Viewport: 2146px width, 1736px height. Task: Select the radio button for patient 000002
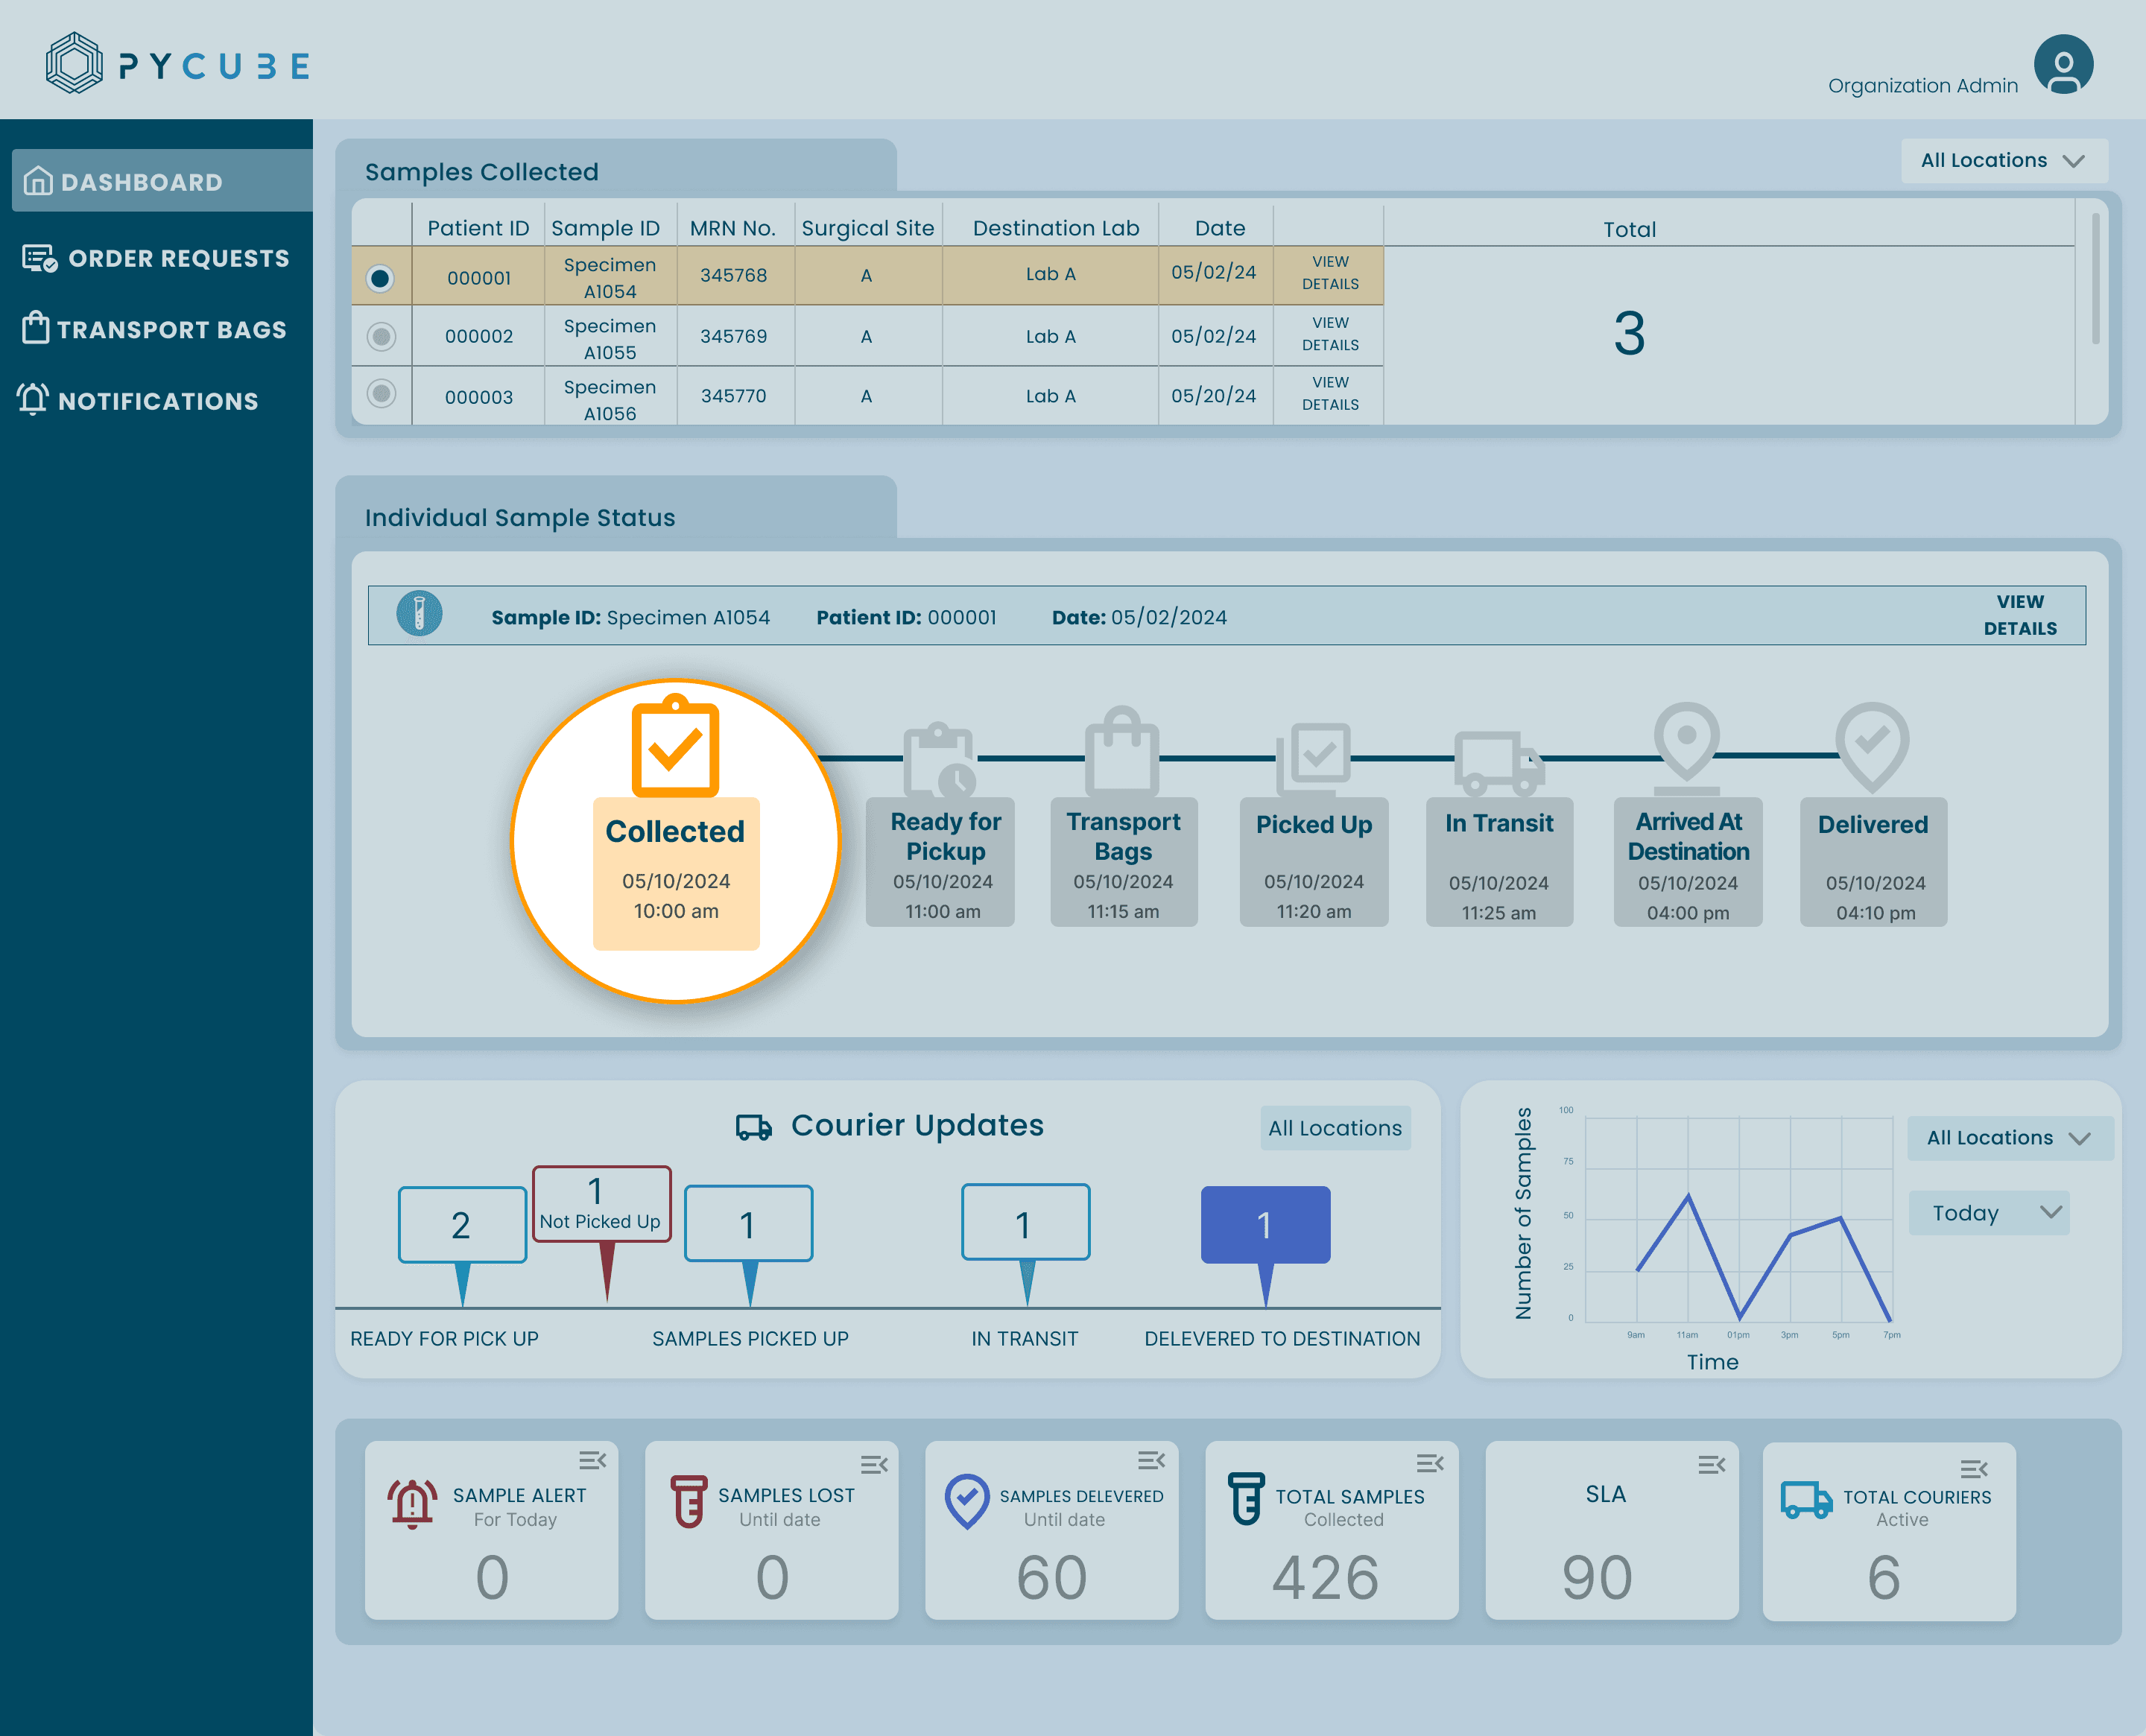[x=381, y=336]
